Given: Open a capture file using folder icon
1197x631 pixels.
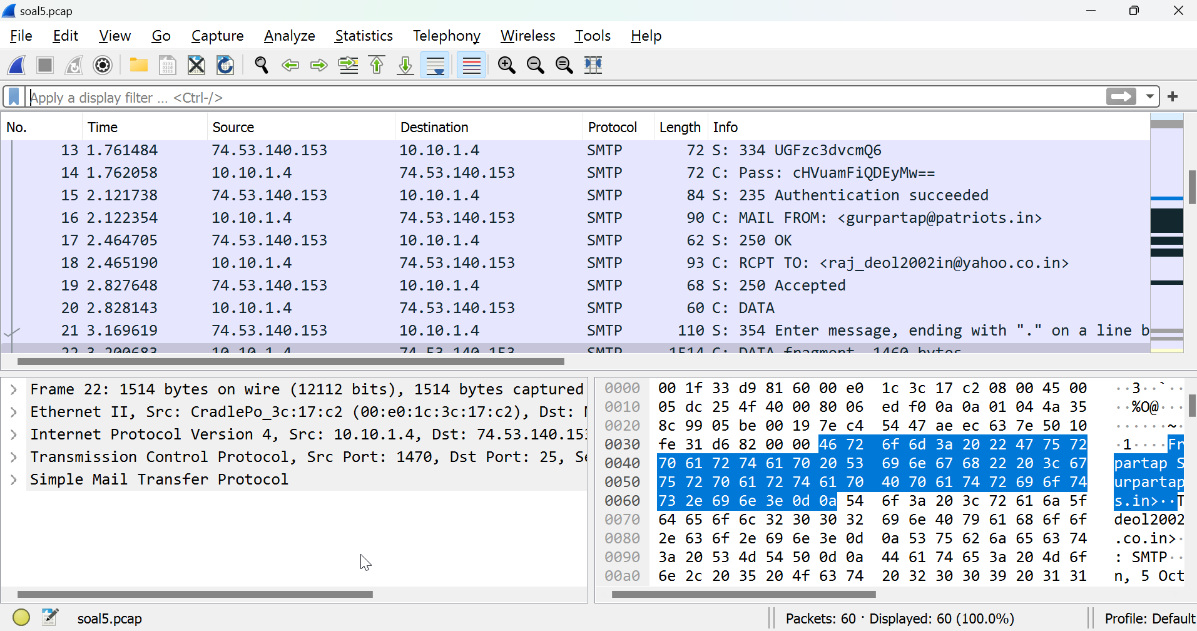Looking at the screenshot, I should click(x=138, y=65).
